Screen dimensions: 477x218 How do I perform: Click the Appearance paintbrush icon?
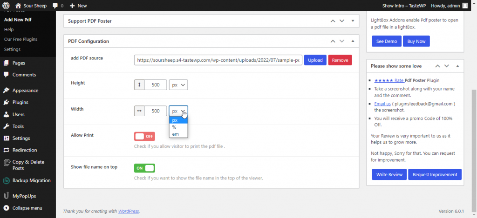click(7, 91)
